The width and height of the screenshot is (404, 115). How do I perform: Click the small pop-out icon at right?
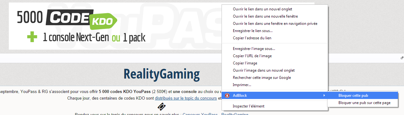(x=402, y=58)
